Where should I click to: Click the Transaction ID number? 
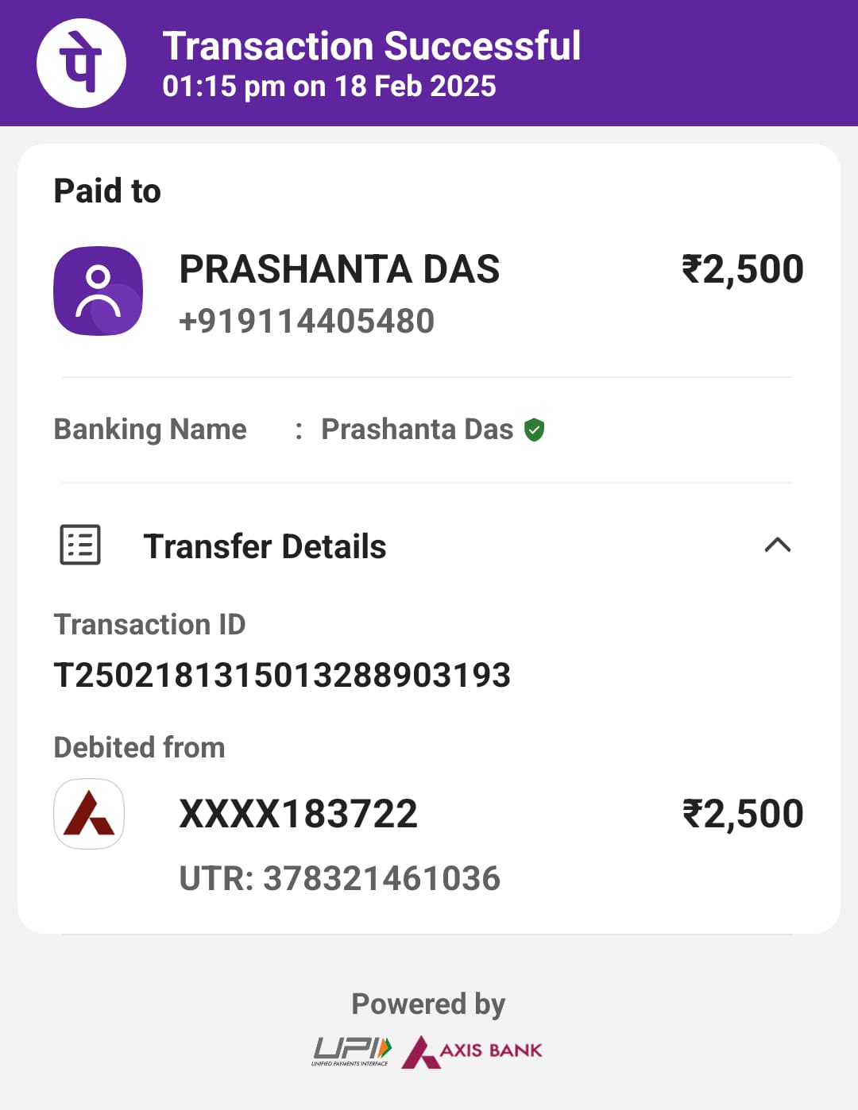pos(282,675)
